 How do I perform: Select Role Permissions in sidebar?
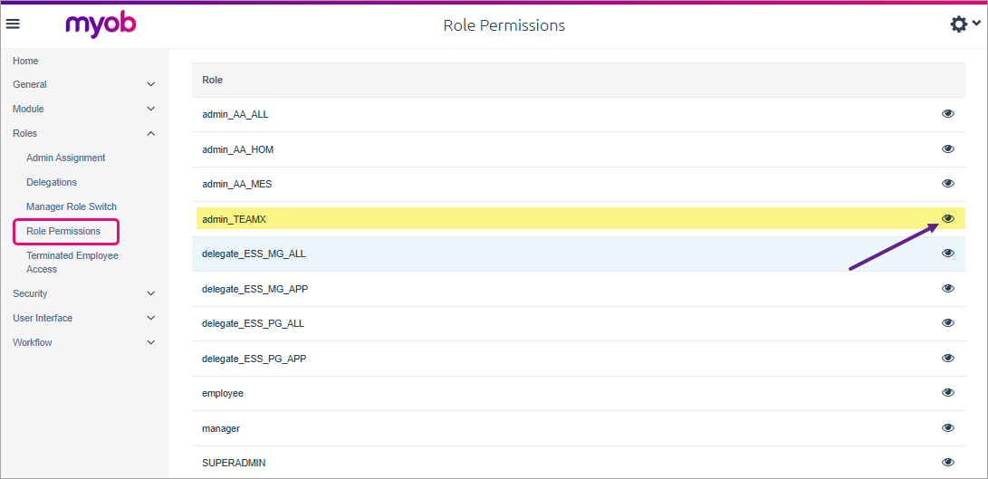(63, 231)
